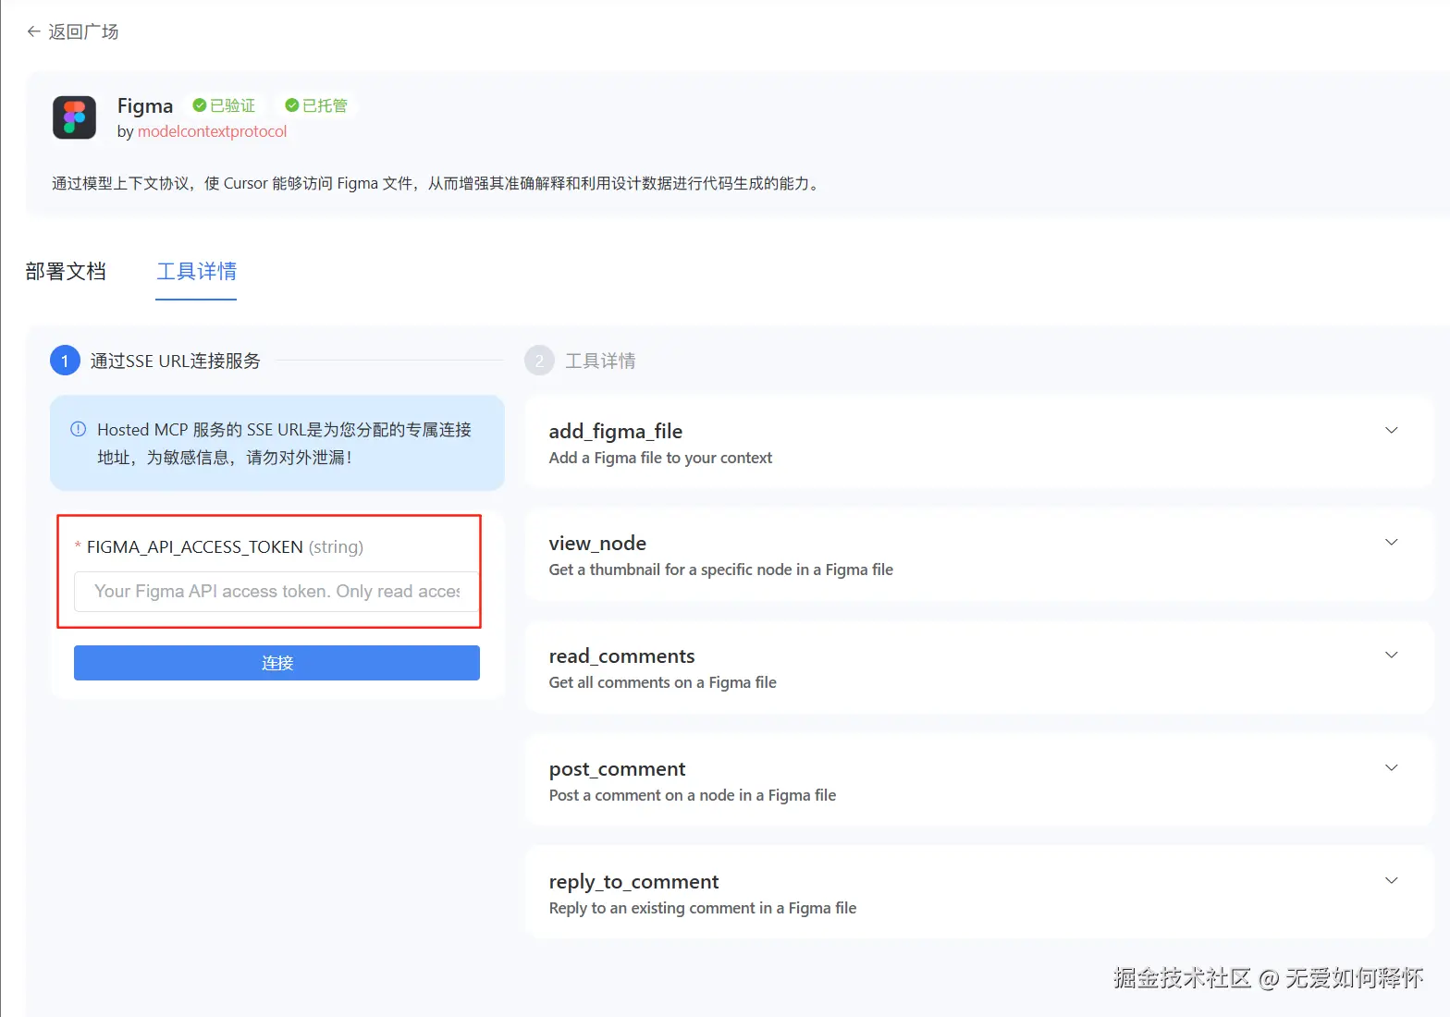Click the add_figma_file tool title

coord(616,431)
